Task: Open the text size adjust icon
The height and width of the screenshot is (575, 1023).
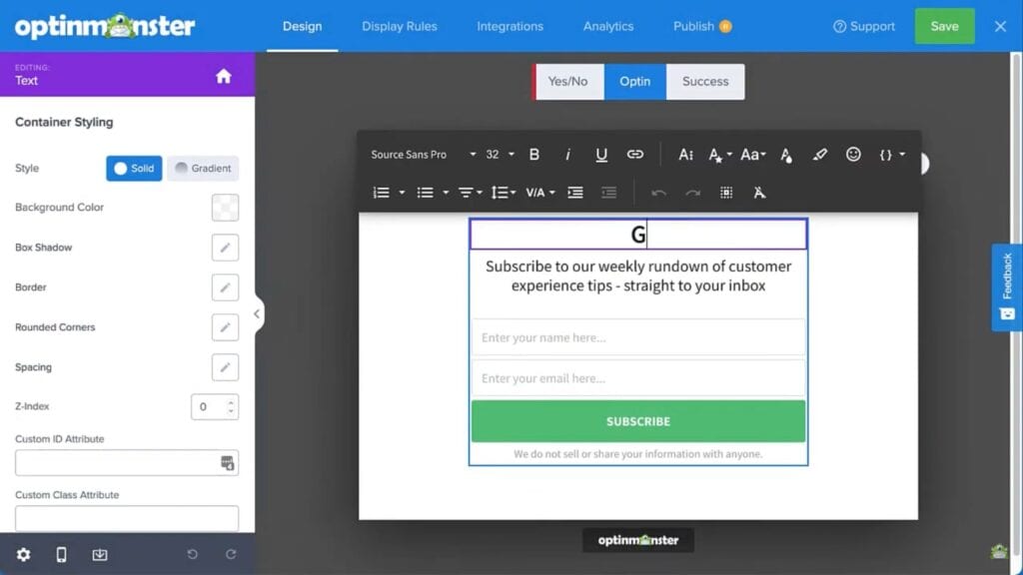Action: coord(685,155)
